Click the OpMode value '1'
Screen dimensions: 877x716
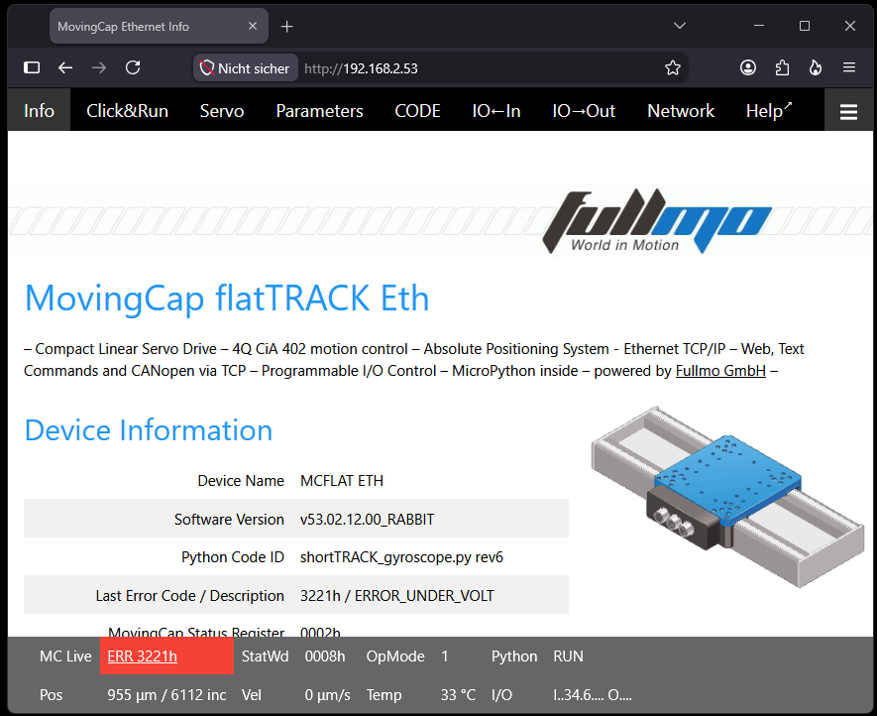click(x=445, y=656)
